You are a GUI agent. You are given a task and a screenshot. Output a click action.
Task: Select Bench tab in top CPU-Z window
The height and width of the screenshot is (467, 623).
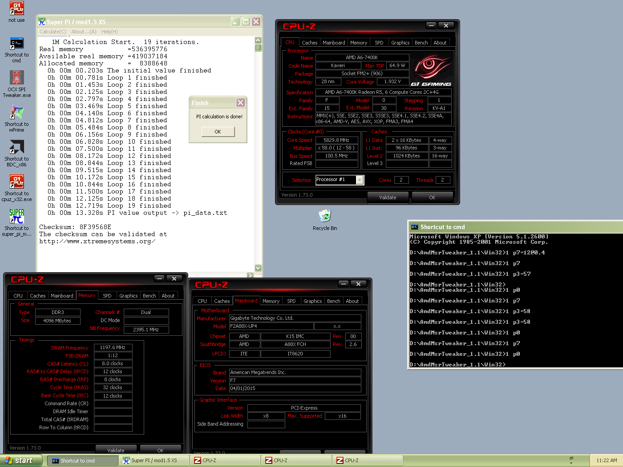[x=421, y=43]
